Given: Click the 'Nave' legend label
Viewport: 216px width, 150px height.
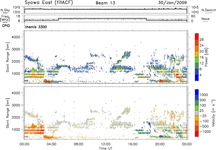Looking at the screenshot, I should (205, 19).
